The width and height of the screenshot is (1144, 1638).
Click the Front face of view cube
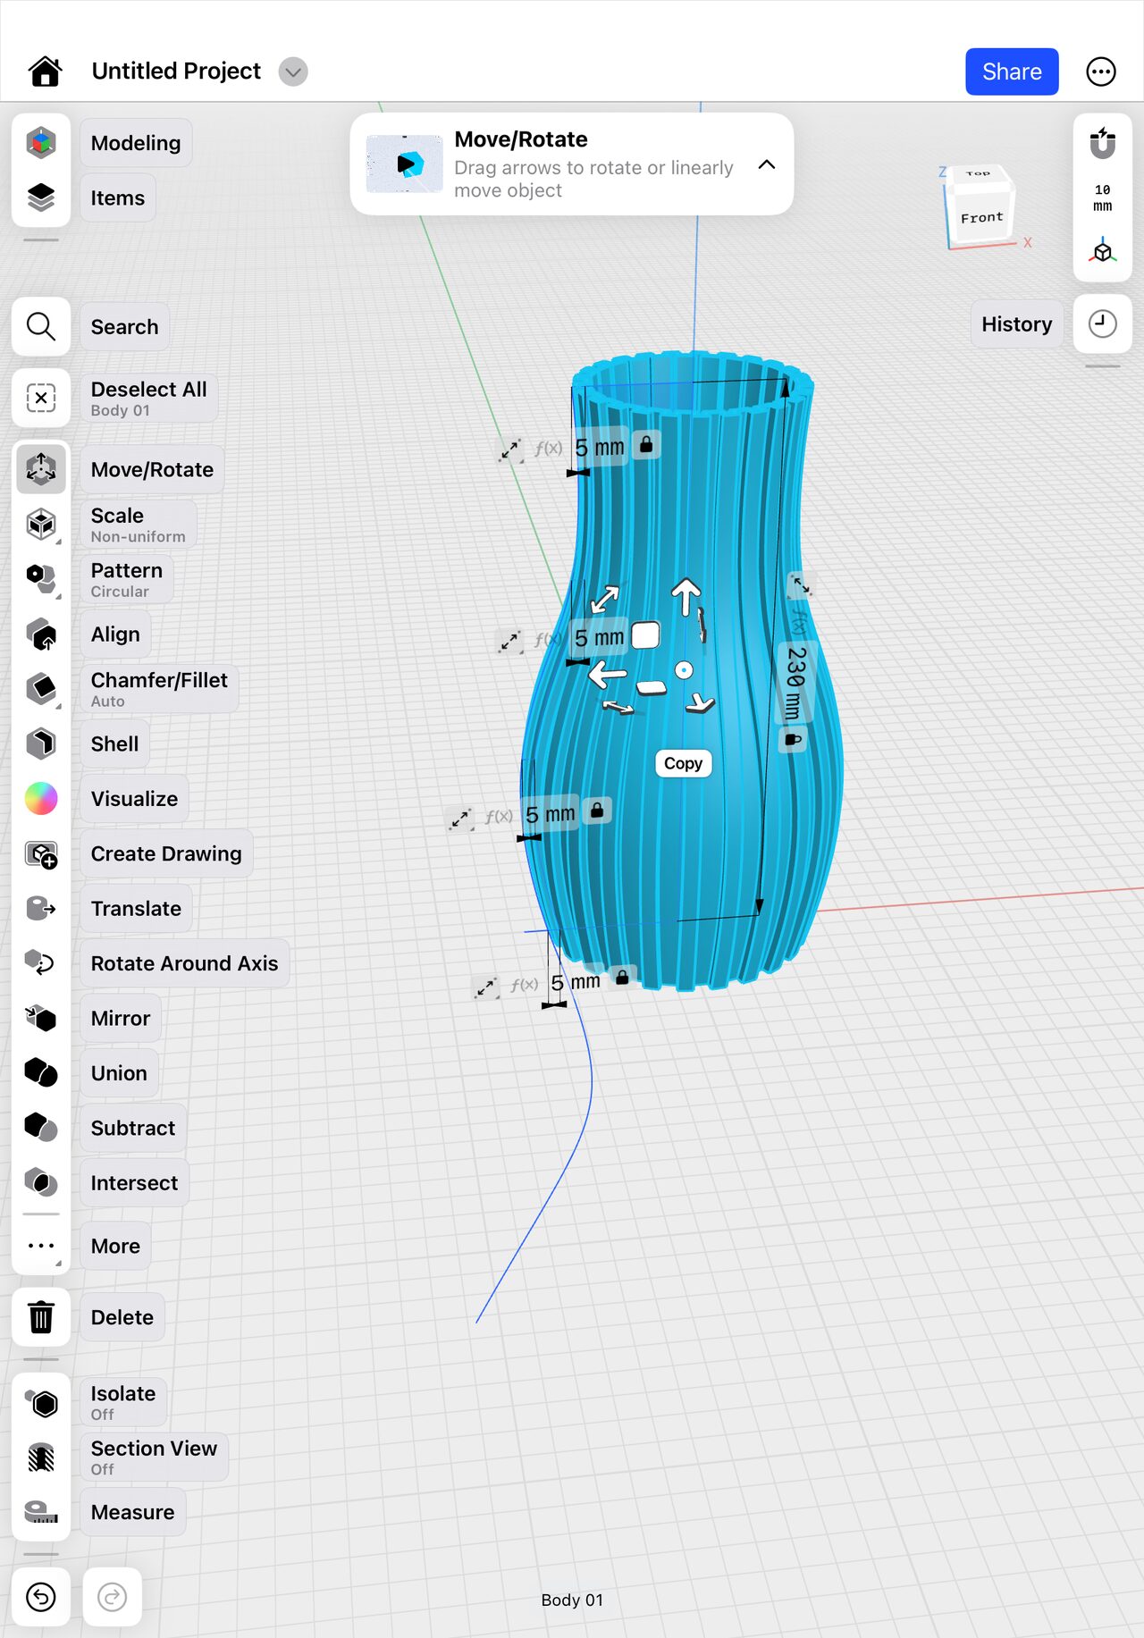tap(981, 217)
